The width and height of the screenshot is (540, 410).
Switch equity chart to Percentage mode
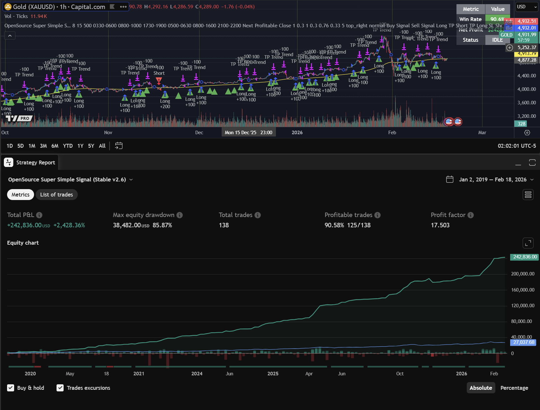coord(514,388)
